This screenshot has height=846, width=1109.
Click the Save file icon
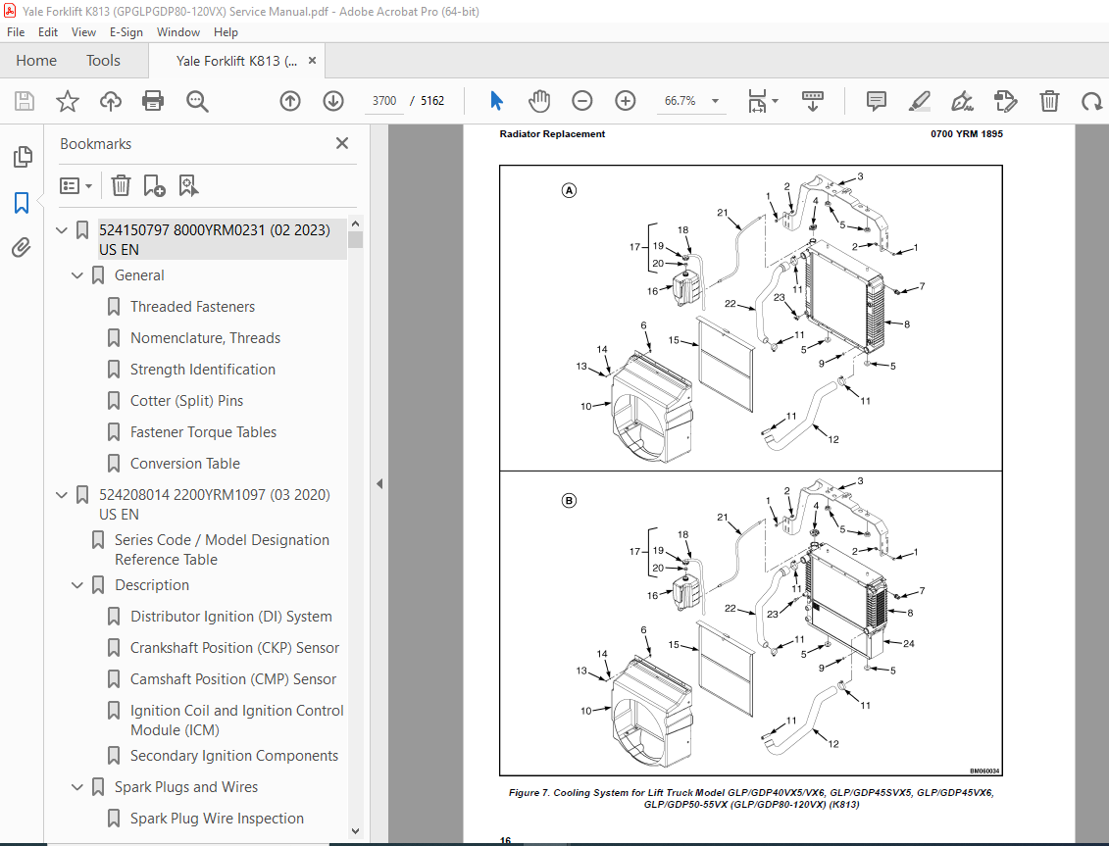(x=25, y=101)
